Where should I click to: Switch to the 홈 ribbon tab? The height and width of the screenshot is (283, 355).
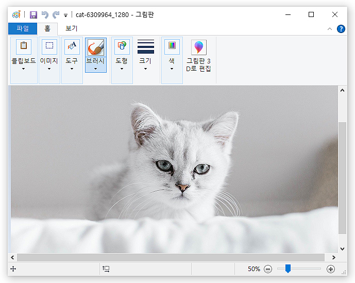click(47, 28)
